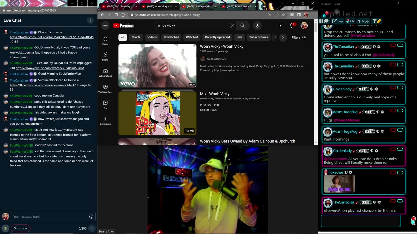The height and width of the screenshot is (234, 417).
Task: Select the 'Recently uploaded' filter chip
Action: (x=217, y=37)
